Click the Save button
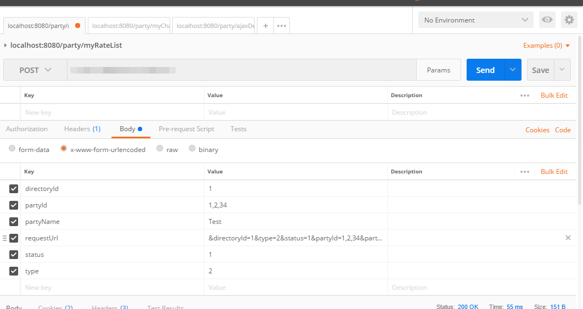The width and height of the screenshot is (583, 309). (x=541, y=70)
